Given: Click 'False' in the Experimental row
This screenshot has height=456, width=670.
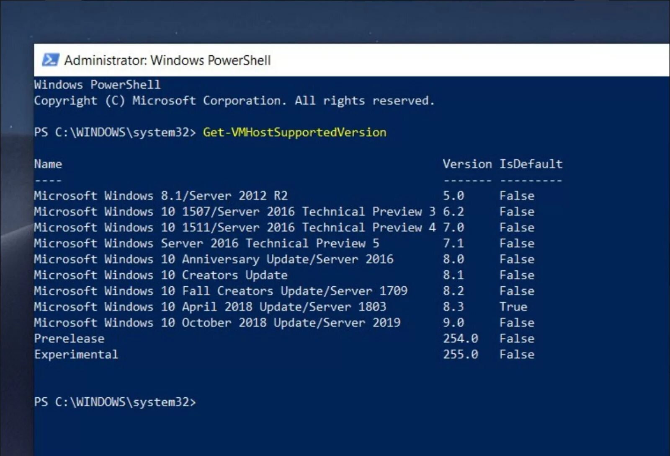Looking at the screenshot, I should 517,355.
